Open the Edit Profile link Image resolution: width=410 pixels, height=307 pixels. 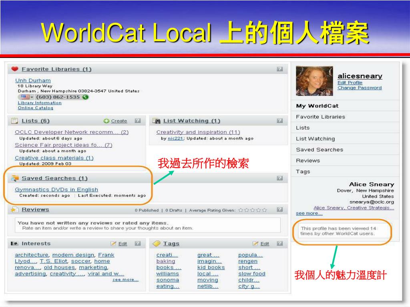tap(350, 83)
